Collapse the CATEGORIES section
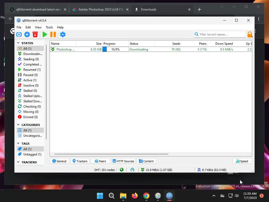 pos(18,124)
